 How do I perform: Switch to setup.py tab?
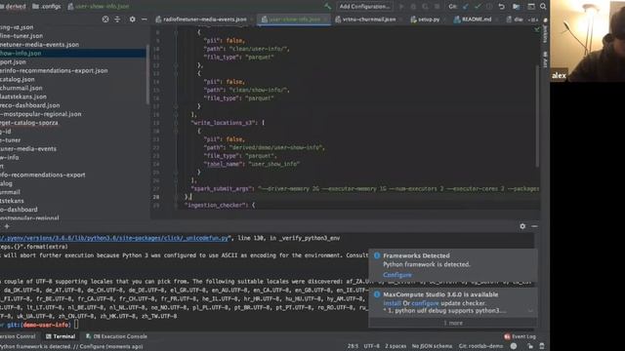(427, 19)
